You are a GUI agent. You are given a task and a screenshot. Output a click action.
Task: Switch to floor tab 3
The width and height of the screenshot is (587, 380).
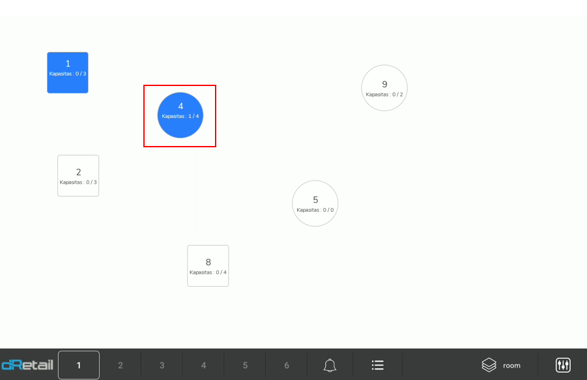(x=162, y=365)
